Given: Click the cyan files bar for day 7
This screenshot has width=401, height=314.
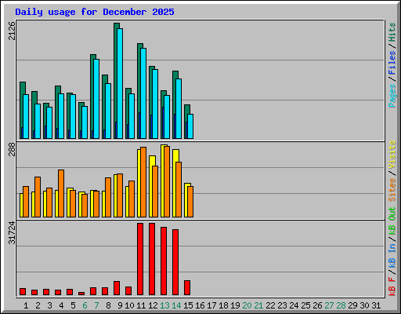Looking at the screenshot, I should click(x=96, y=99).
